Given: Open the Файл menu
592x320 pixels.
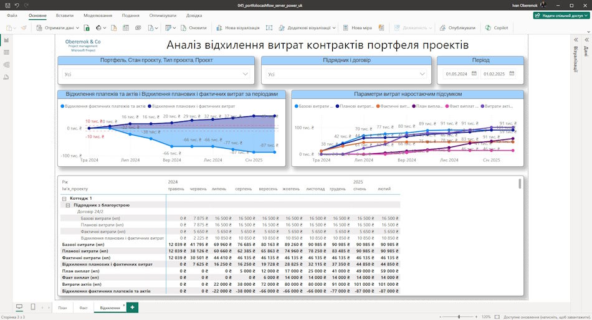Looking at the screenshot, I should pyautogui.click(x=12, y=16).
